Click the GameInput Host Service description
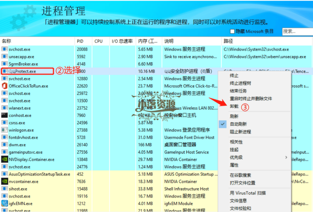This screenshot has width=313, height=212. [x=186, y=152]
